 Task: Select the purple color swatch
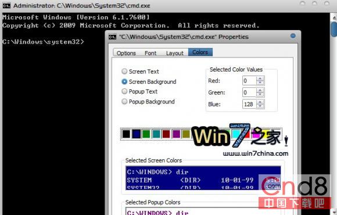(176, 134)
